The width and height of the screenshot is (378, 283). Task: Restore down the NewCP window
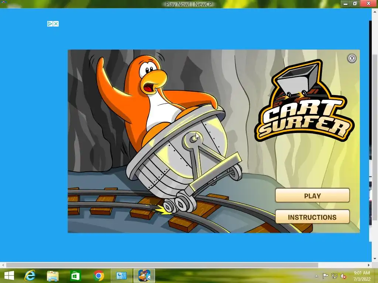coord(355,4)
